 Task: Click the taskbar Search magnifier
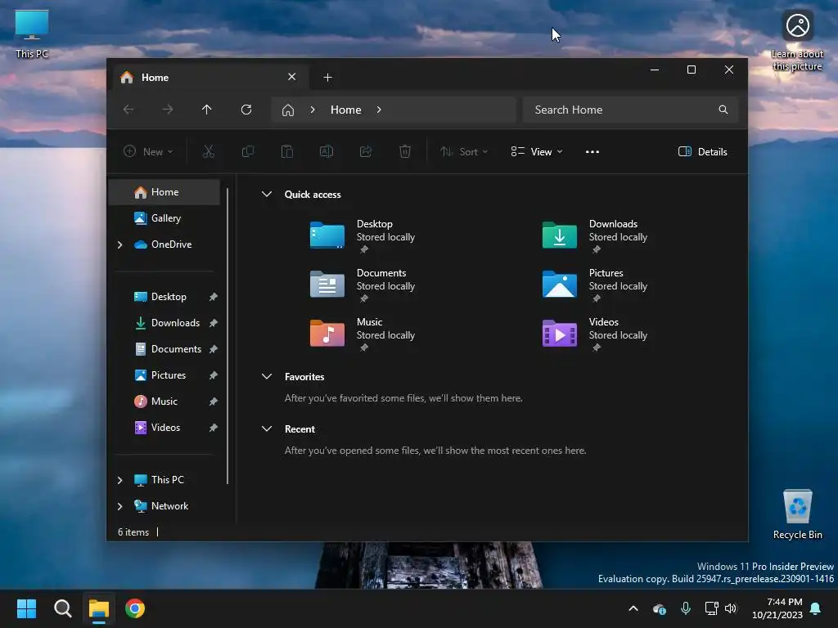(62, 608)
